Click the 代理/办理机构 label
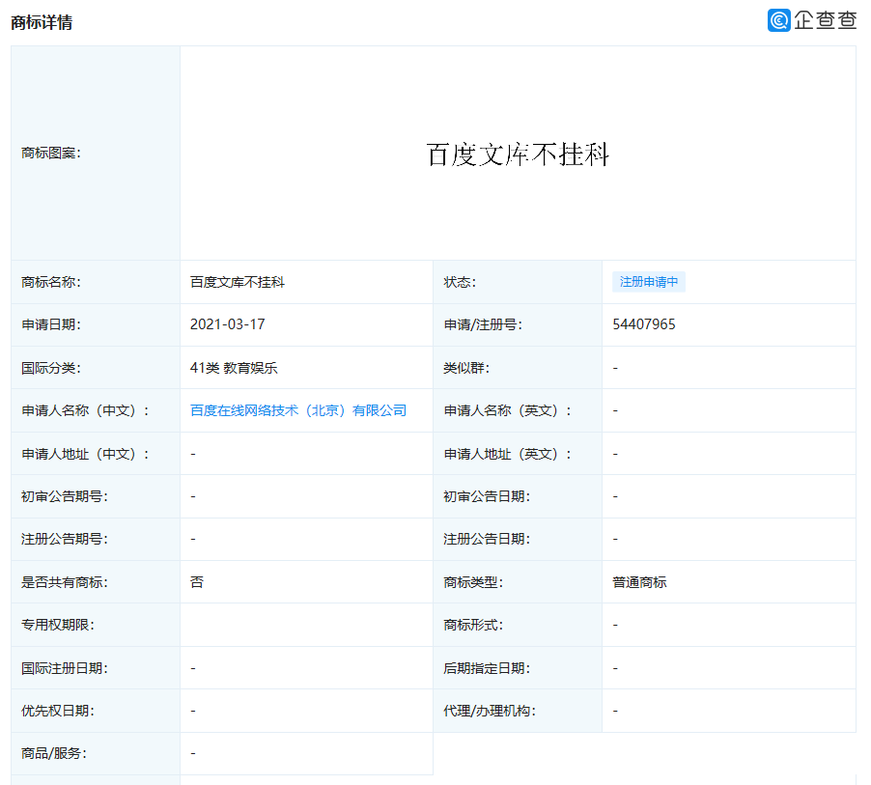 pyautogui.click(x=490, y=711)
